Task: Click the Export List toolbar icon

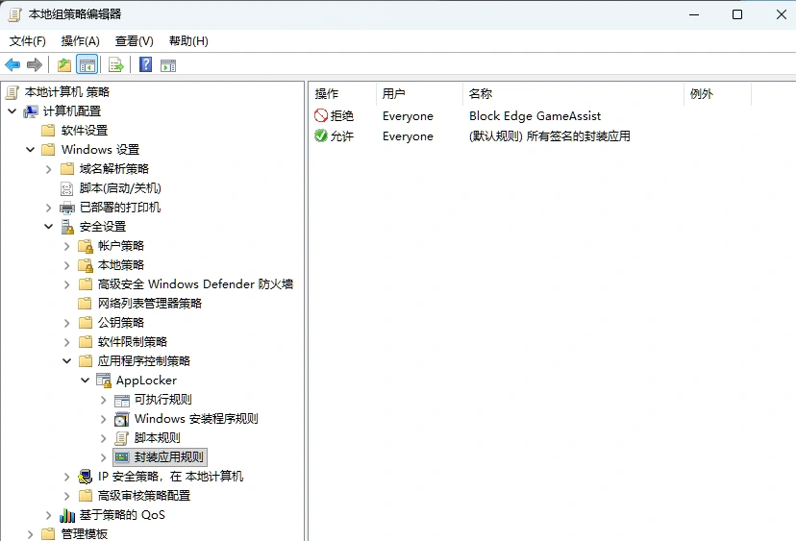Action: (115, 65)
